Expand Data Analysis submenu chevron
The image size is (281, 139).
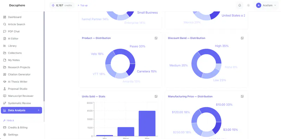coord(39,110)
